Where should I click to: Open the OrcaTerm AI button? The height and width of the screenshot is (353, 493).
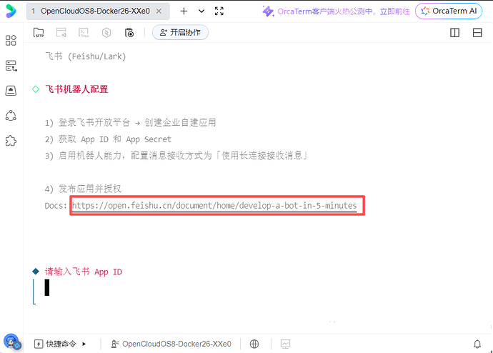tap(449, 11)
